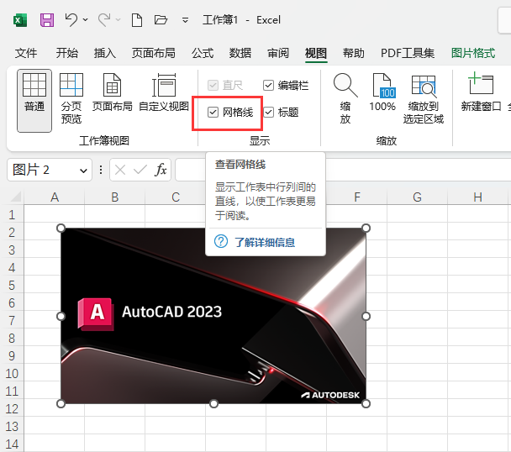The height and width of the screenshot is (452, 511).
Task: Open the redo history dropdown arrow
Action: pos(119,20)
